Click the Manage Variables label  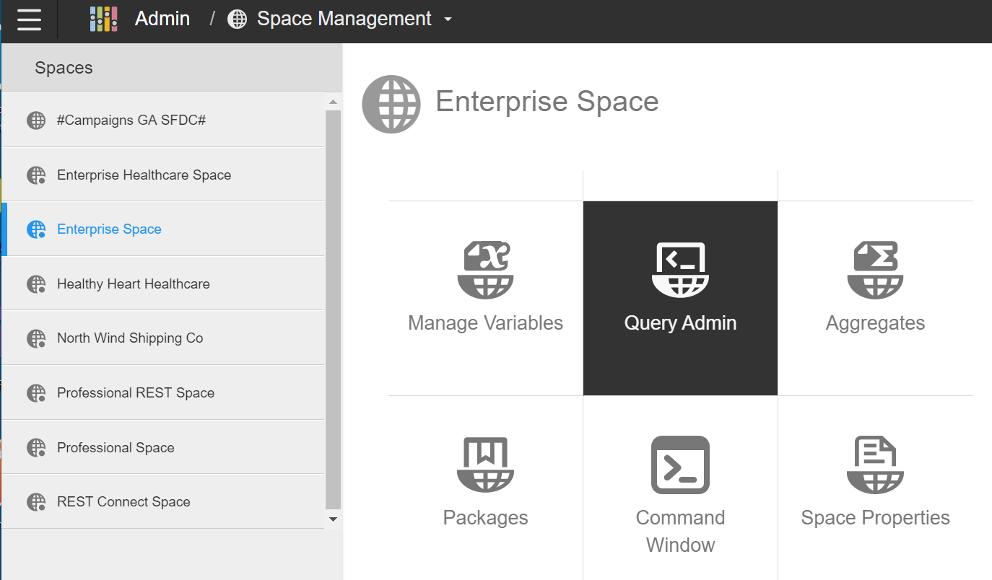[485, 322]
